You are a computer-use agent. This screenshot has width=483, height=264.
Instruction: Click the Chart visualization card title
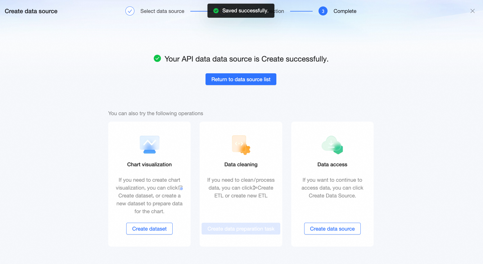[x=149, y=165]
